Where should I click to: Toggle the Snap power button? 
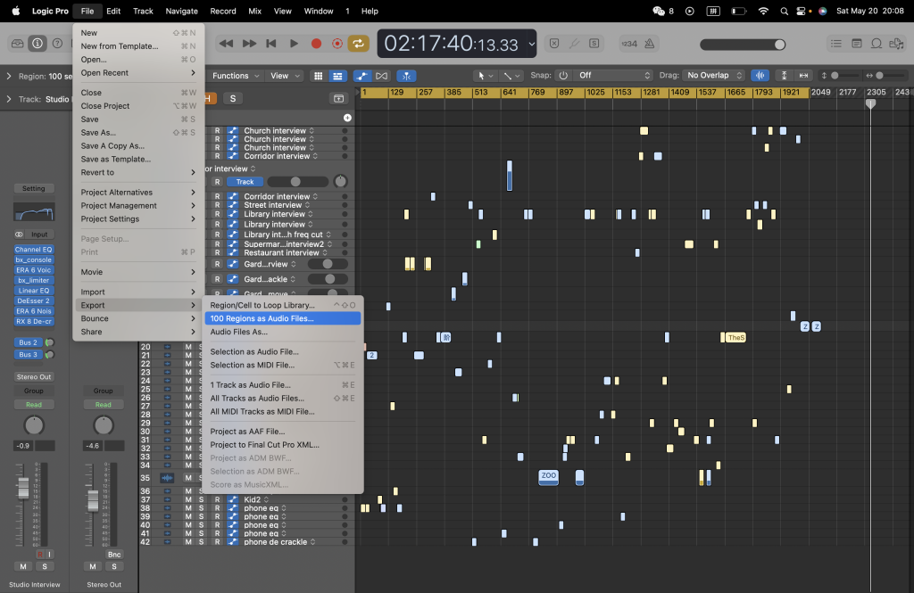564,75
